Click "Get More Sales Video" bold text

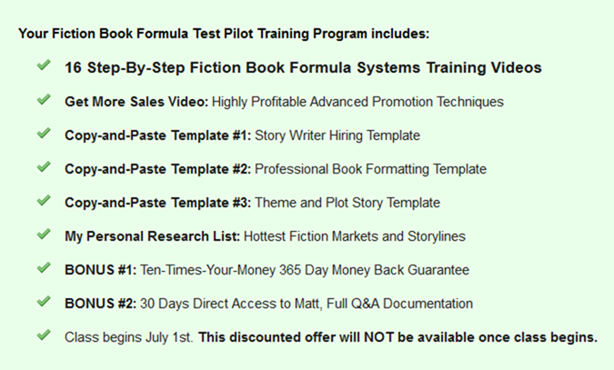(136, 102)
